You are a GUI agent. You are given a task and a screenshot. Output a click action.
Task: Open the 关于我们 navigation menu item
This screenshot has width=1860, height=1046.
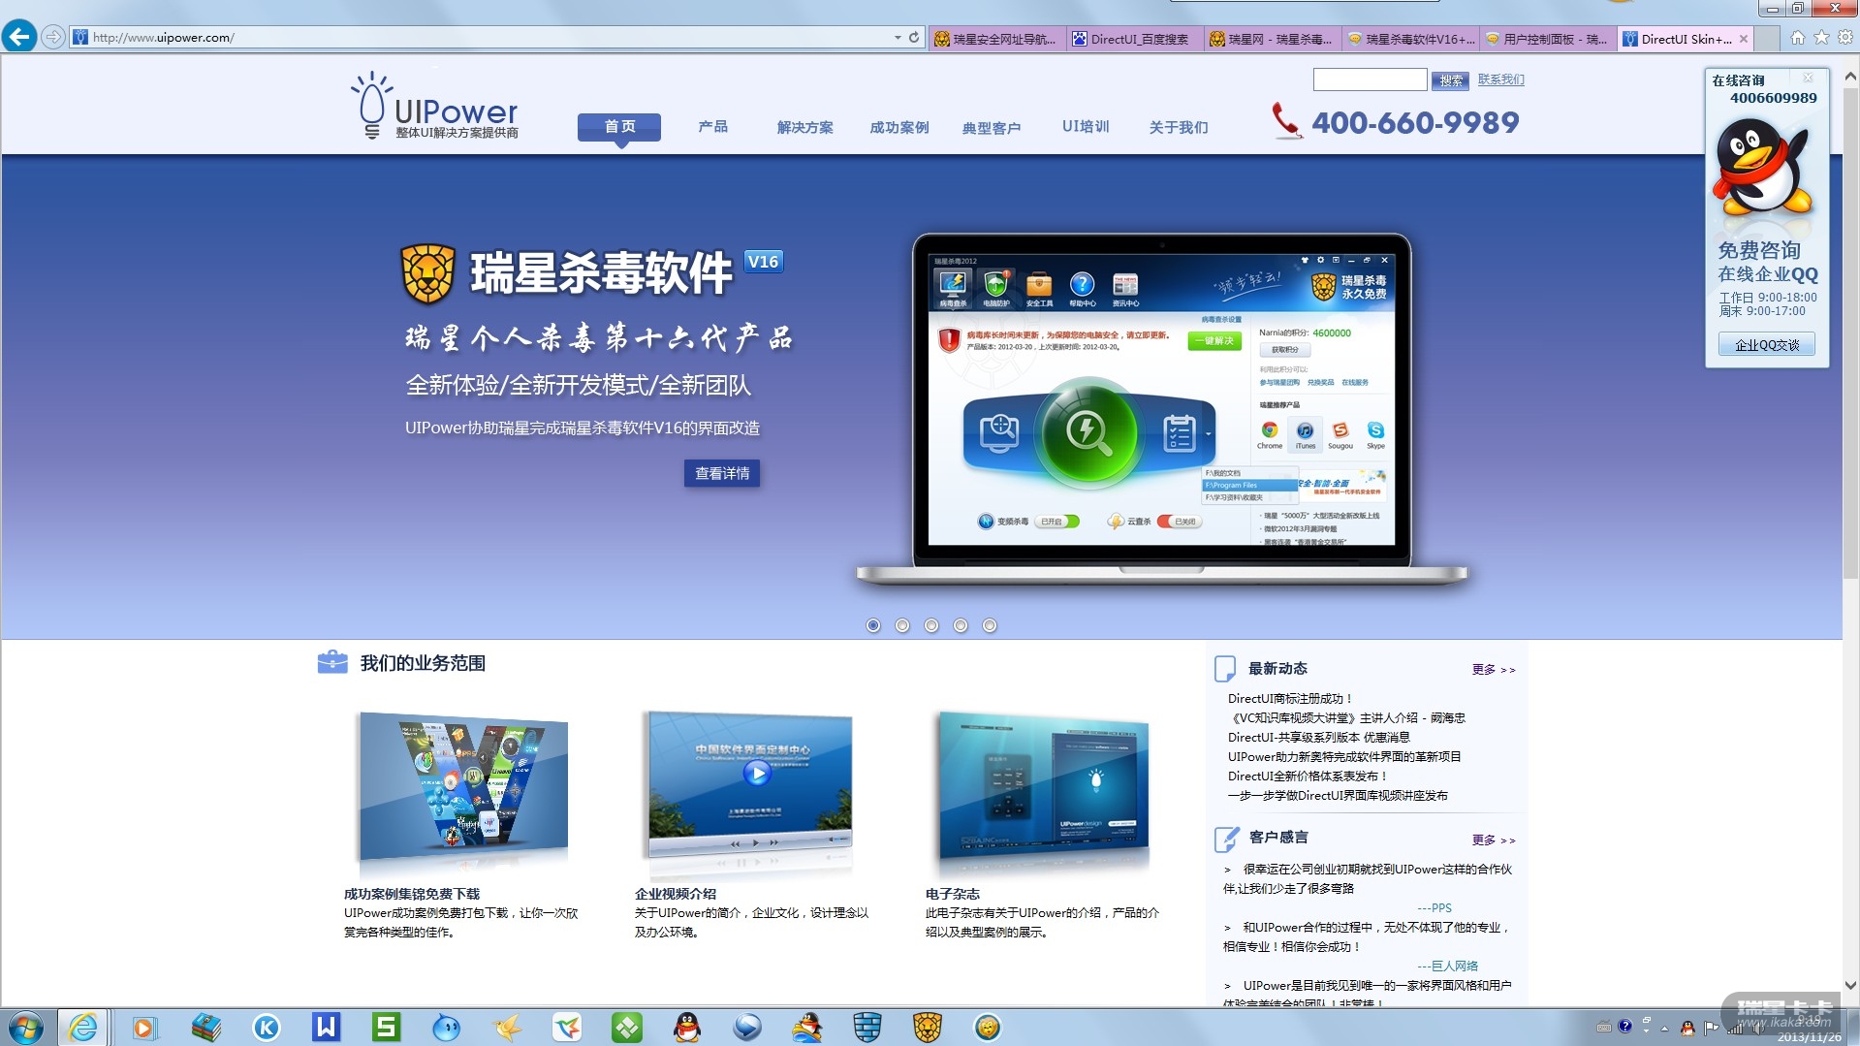1178,127
